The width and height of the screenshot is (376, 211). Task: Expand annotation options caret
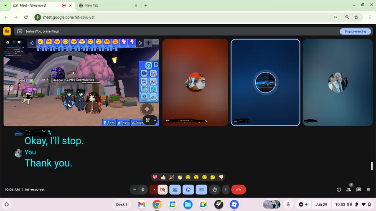click(x=155, y=120)
